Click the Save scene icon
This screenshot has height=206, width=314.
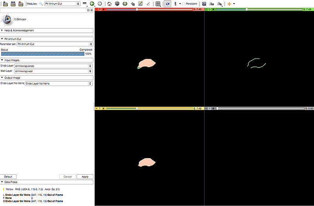click(21, 4)
